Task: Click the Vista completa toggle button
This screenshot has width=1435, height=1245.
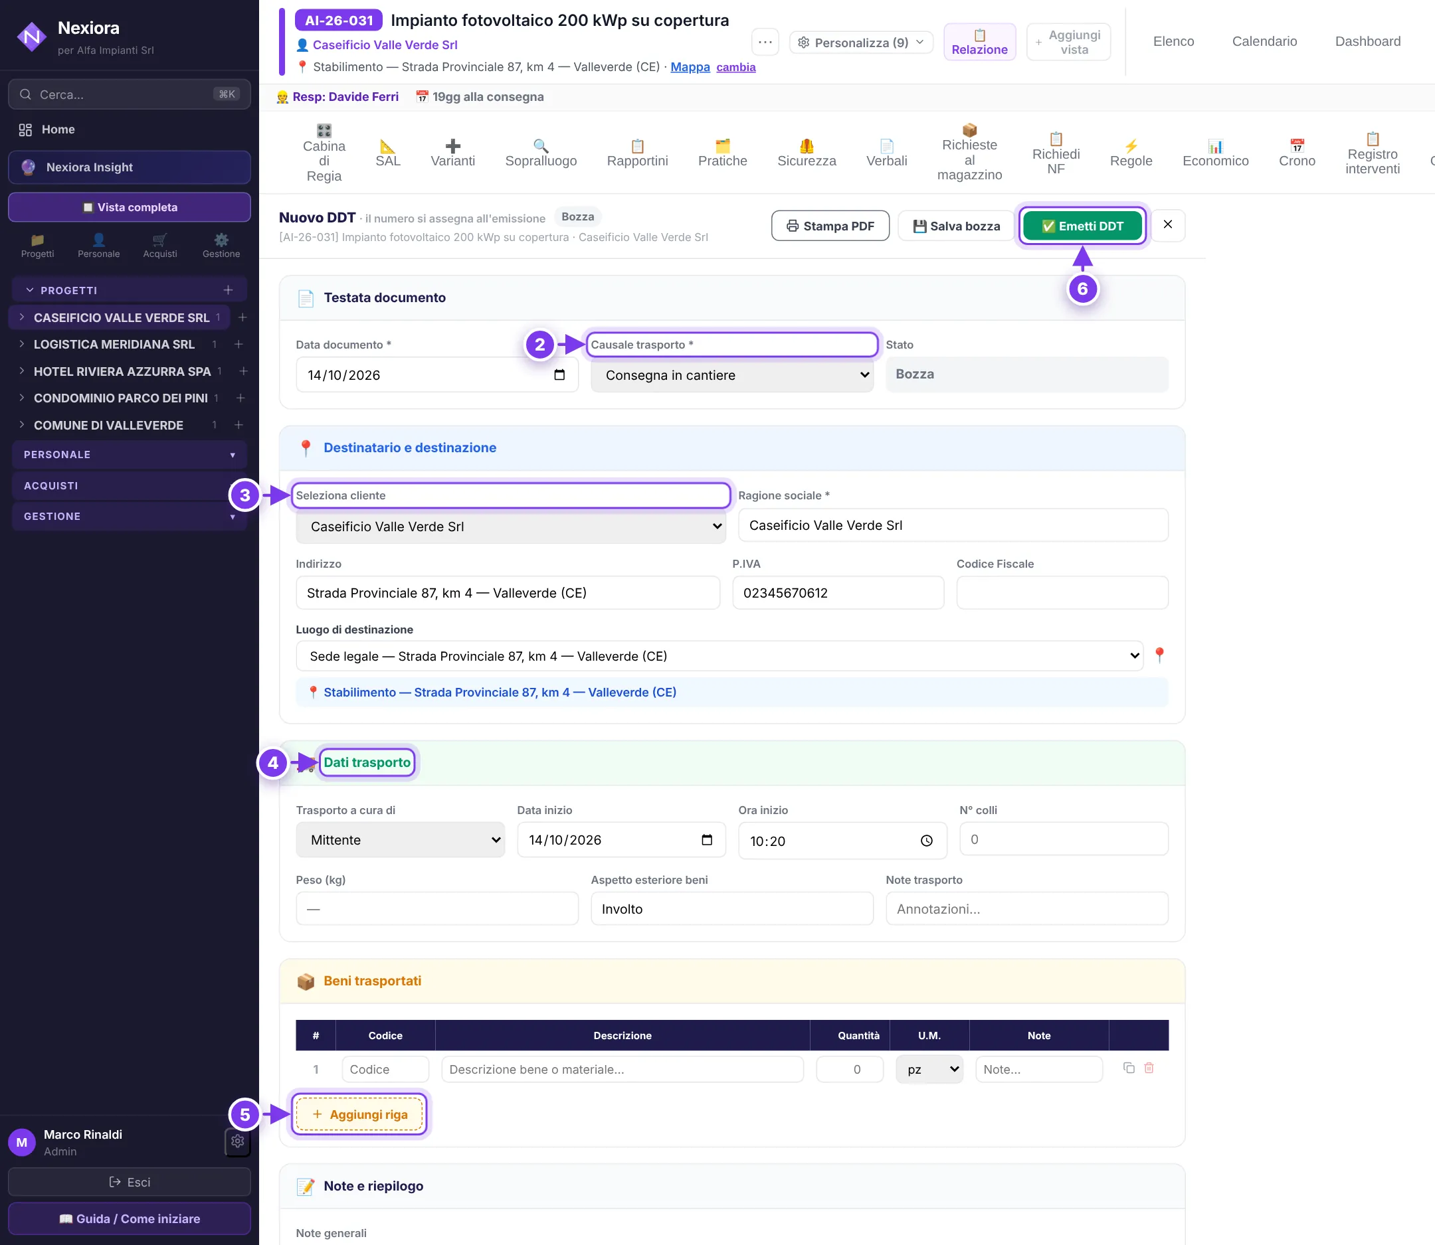Action: 130,207
